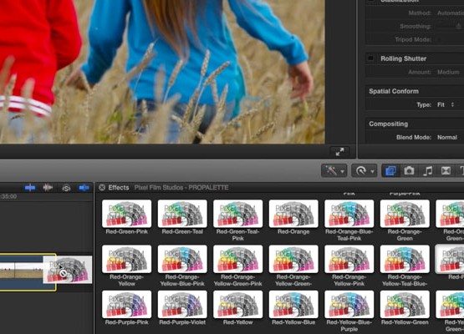Select the Red-Yellow effect thumbnail
Screen dimensions: 464x334
[238, 304]
